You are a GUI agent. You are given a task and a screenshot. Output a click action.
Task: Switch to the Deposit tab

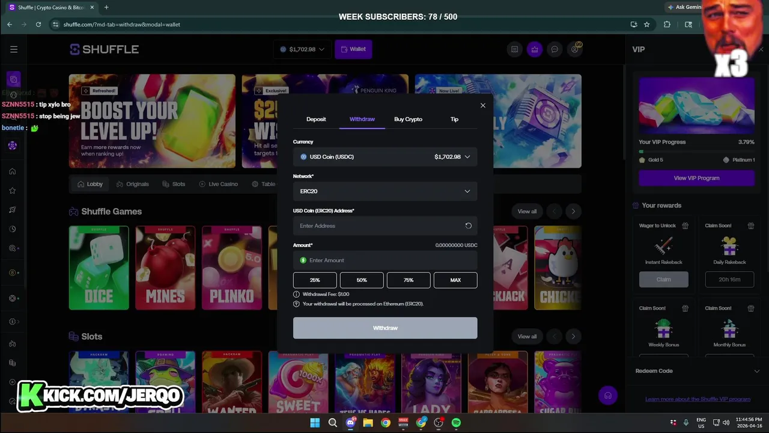click(316, 119)
